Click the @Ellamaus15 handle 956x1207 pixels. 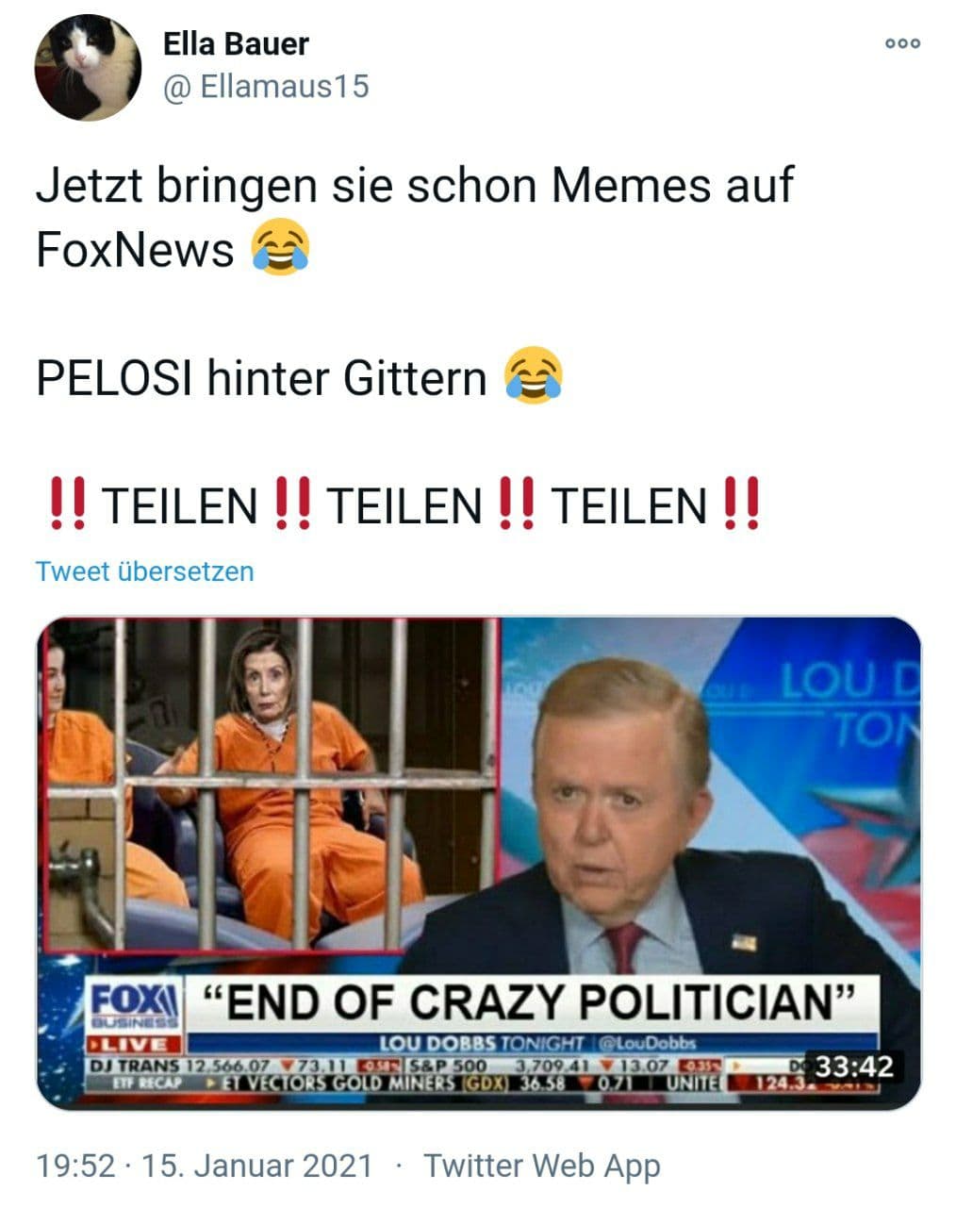(x=266, y=88)
